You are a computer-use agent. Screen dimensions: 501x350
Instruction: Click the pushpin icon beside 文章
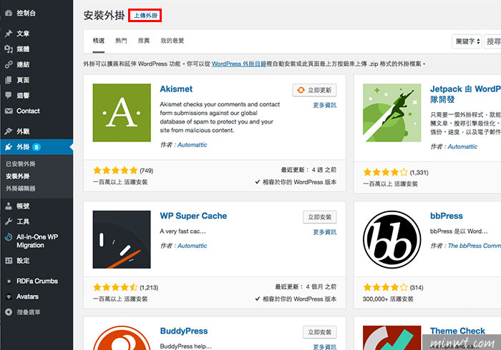click(x=9, y=34)
